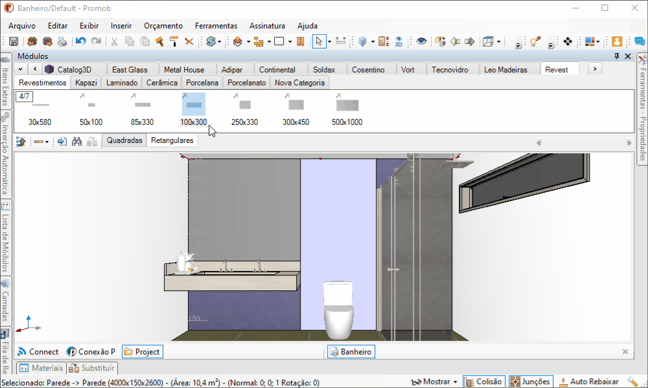Click the wooden cabinet door icon

[x=301, y=41]
